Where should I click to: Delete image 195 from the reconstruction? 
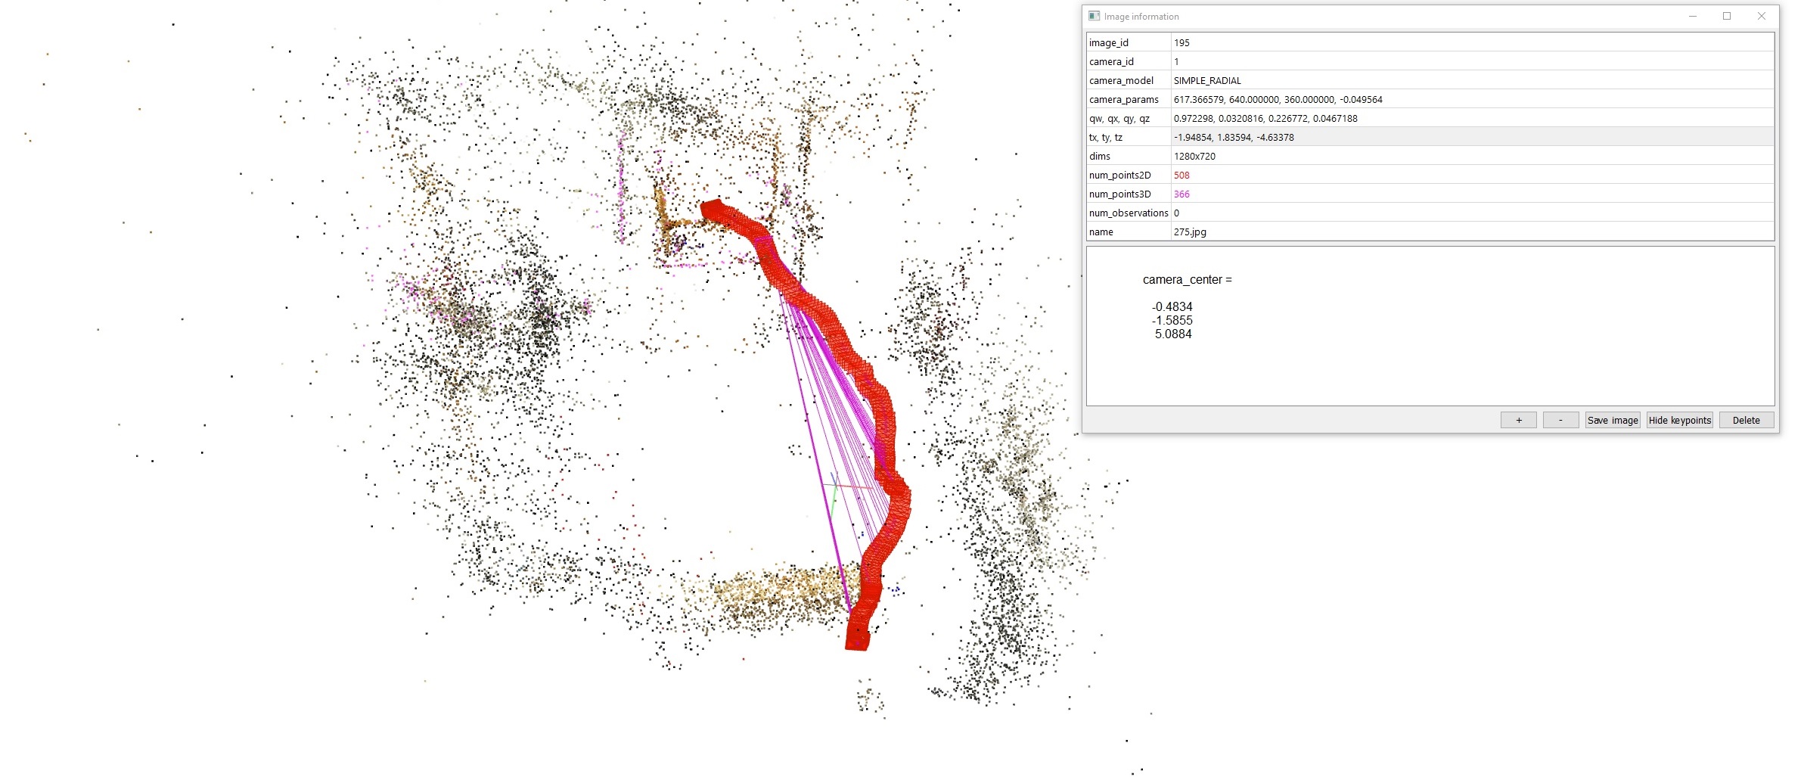(1746, 420)
